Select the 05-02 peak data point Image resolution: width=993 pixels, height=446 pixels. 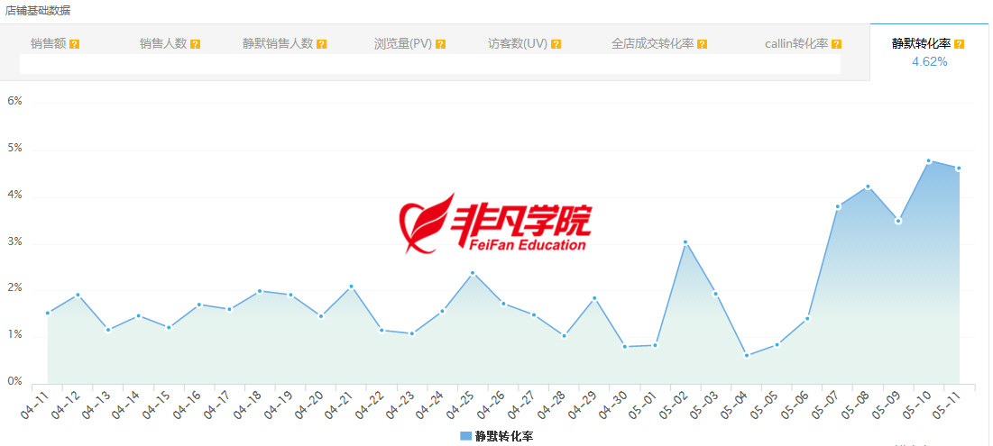pos(685,242)
